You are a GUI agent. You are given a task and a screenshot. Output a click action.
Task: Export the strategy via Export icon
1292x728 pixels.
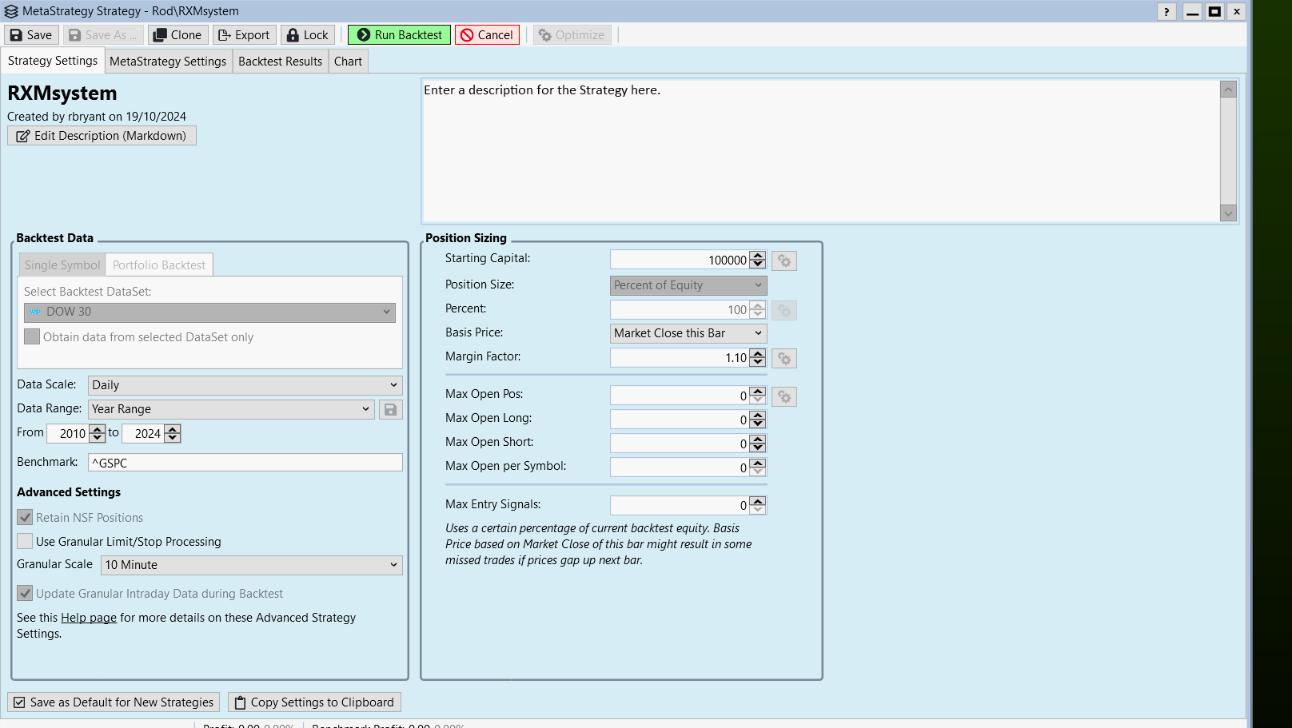[225, 35]
